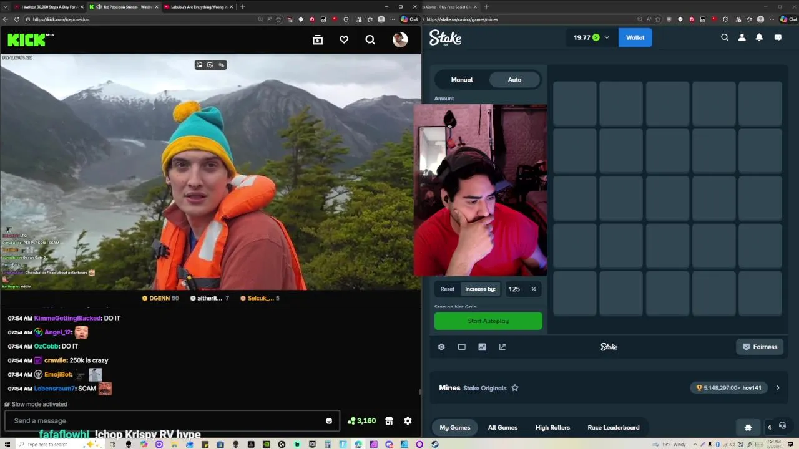Open Copilot Chat in Kick browser window
The image size is (799, 449).
(x=409, y=19)
